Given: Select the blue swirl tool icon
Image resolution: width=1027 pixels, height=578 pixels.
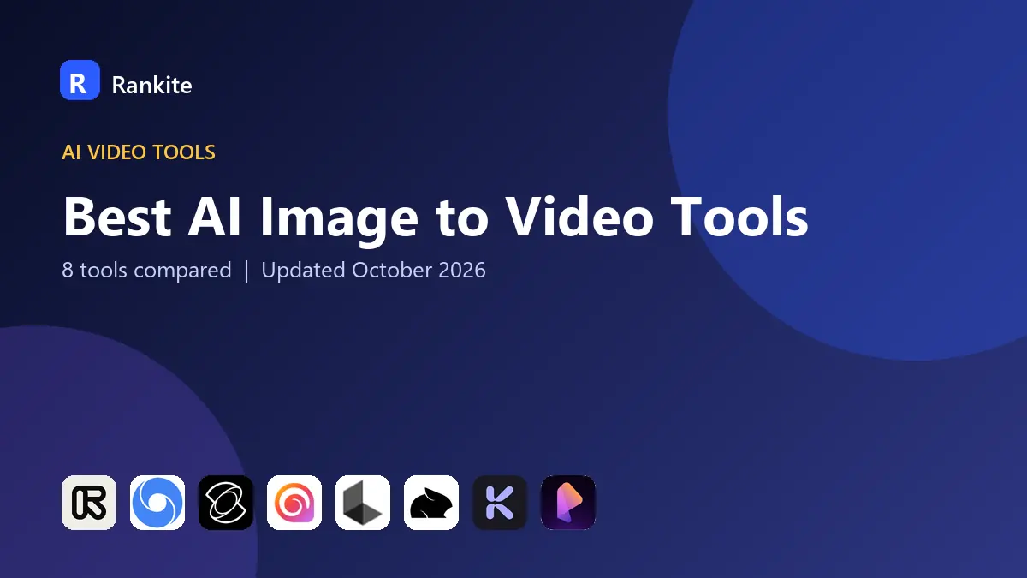Looking at the screenshot, I should tap(157, 503).
